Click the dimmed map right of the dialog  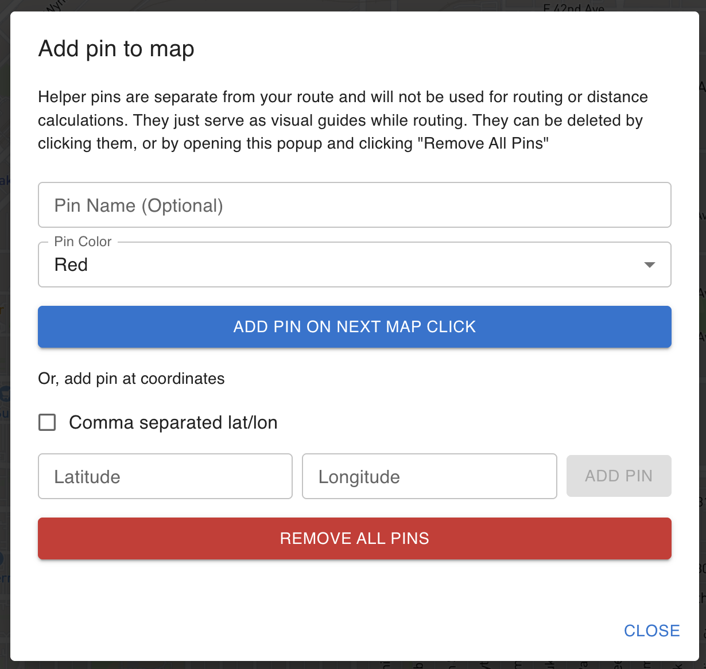(x=703, y=344)
